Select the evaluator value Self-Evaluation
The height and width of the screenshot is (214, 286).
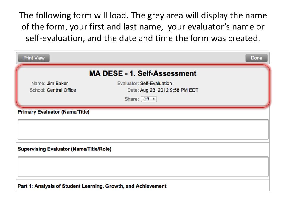tap(156, 84)
